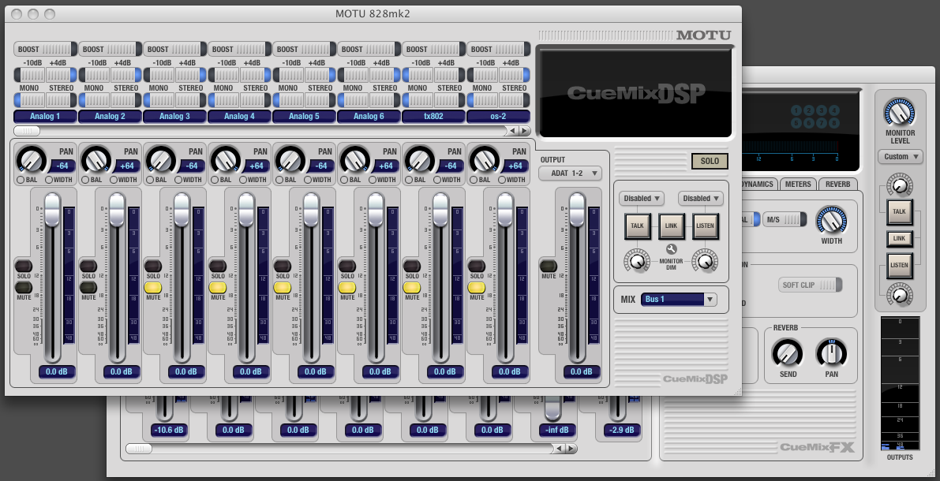Open the Bus 1 mix dropdown

click(x=679, y=300)
